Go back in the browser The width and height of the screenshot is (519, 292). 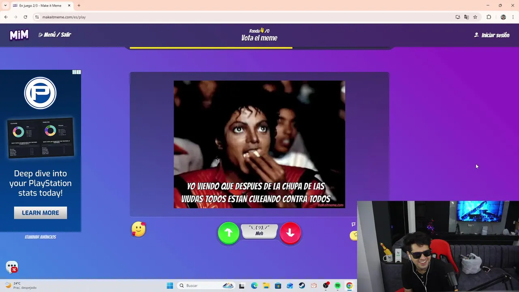[6, 17]
